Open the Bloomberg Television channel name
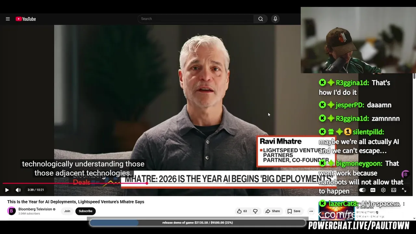Screen dimensions: 416x234 pos(35,209)
